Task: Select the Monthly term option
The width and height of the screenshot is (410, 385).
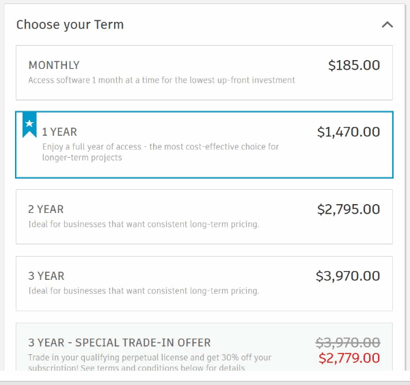Action: [x=204, y=72]
